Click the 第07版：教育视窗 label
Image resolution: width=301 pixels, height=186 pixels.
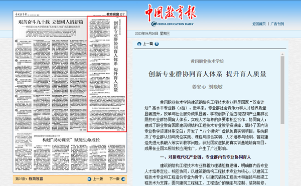tap(29, 178)
